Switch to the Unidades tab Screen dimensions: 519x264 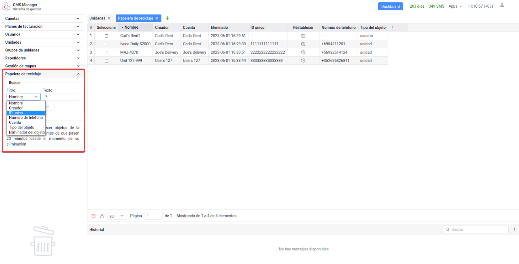tap(97, 18)
